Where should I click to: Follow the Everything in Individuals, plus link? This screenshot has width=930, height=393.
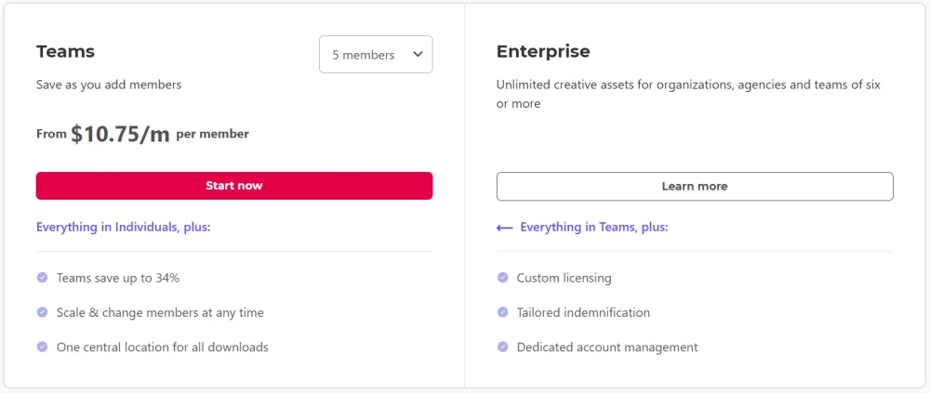pyautogui.click(x=124, y=227)
